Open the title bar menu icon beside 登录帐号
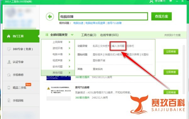Viewport: 189px width, 119px height. point(171,1)
